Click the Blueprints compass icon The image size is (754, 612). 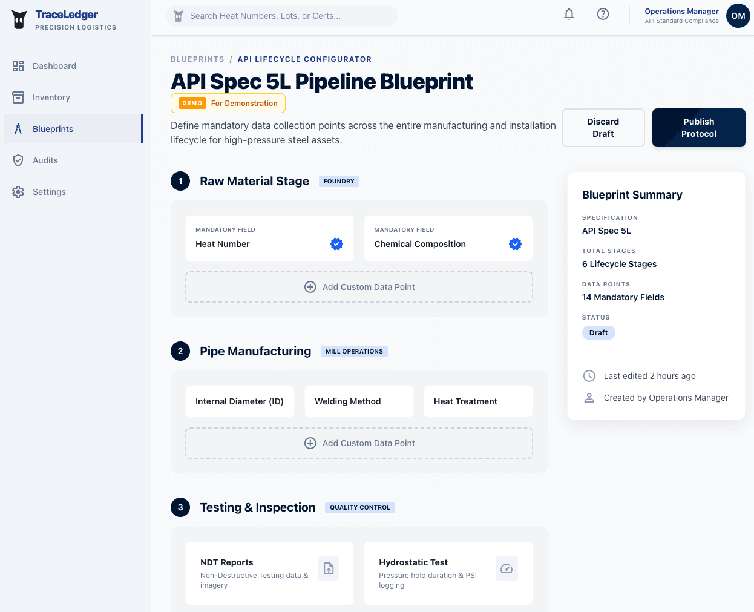coord(18,129)
